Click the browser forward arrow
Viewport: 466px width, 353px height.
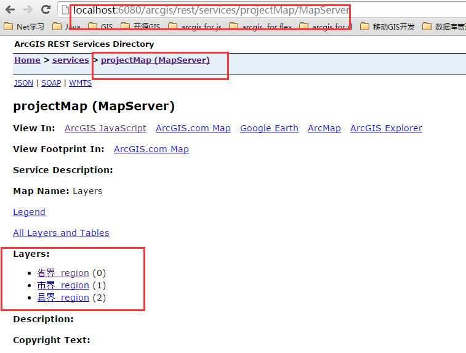click(28, 10)
